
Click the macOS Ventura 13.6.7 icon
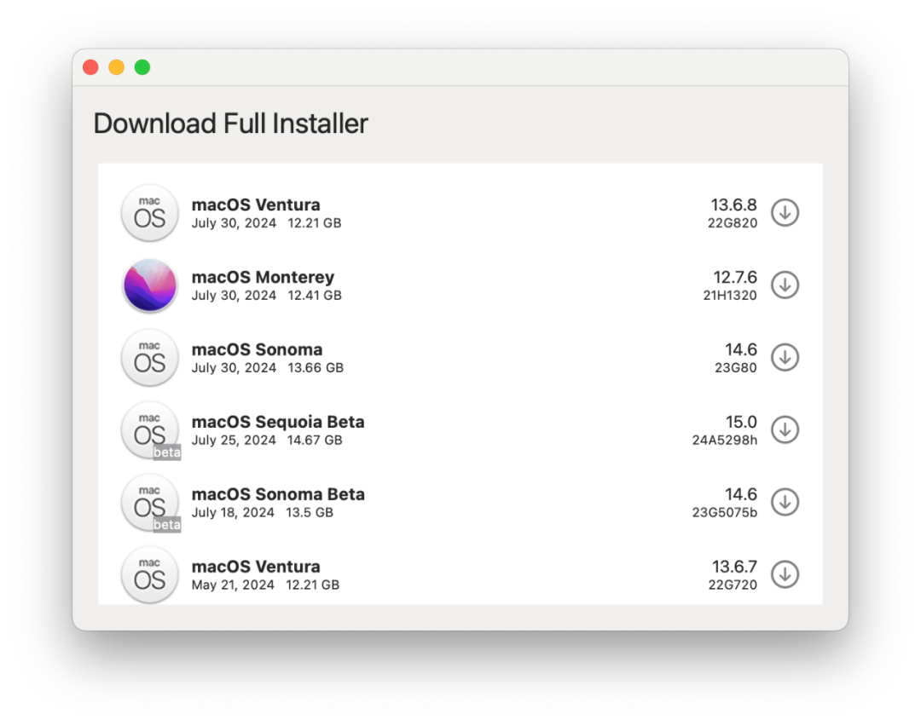tap(149, 575)
